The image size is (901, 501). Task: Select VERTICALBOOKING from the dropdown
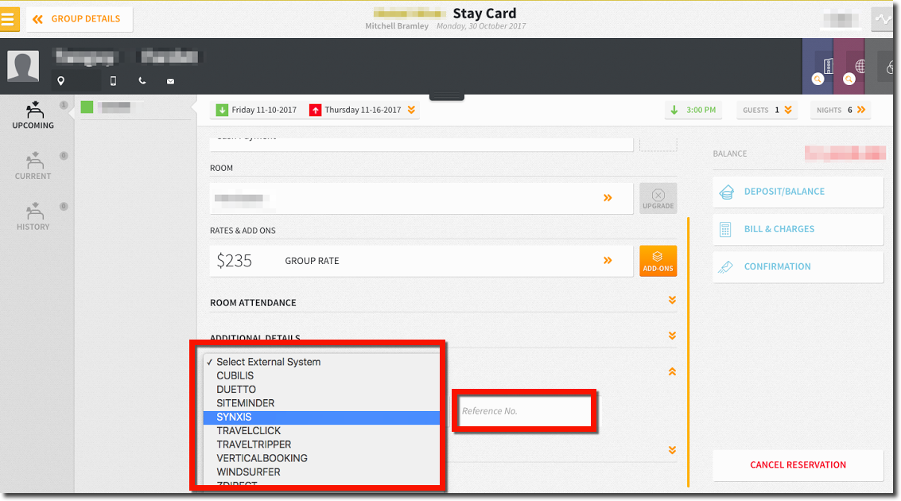click(321, 459)
